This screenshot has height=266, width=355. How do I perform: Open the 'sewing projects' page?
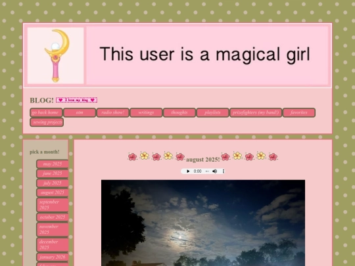(47, 122)
